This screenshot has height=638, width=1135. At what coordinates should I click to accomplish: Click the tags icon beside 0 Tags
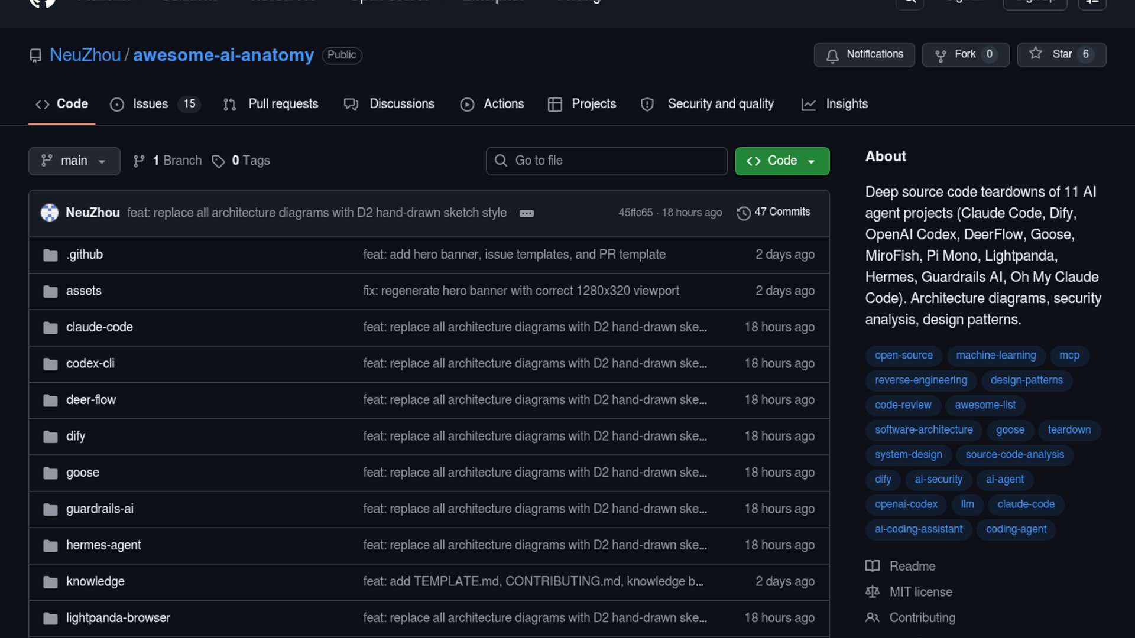[x=218, y=161]
